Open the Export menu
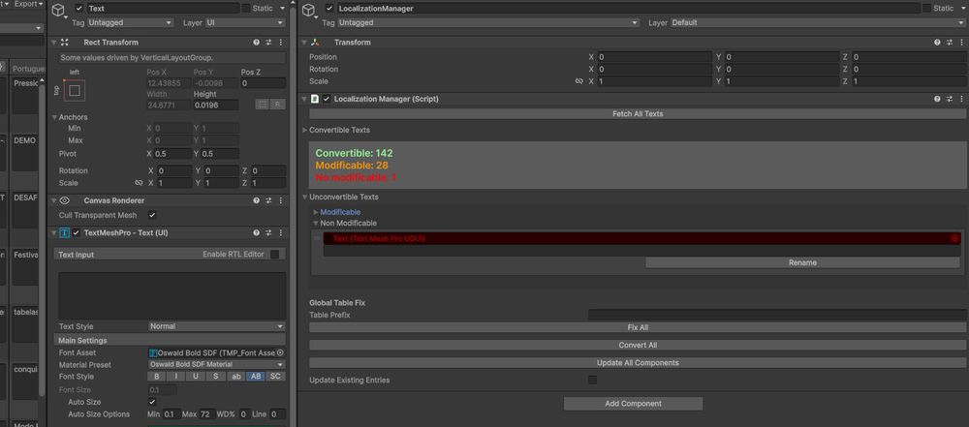The height and width of the screenshot is (427, 969). click(x=28, y=4)
